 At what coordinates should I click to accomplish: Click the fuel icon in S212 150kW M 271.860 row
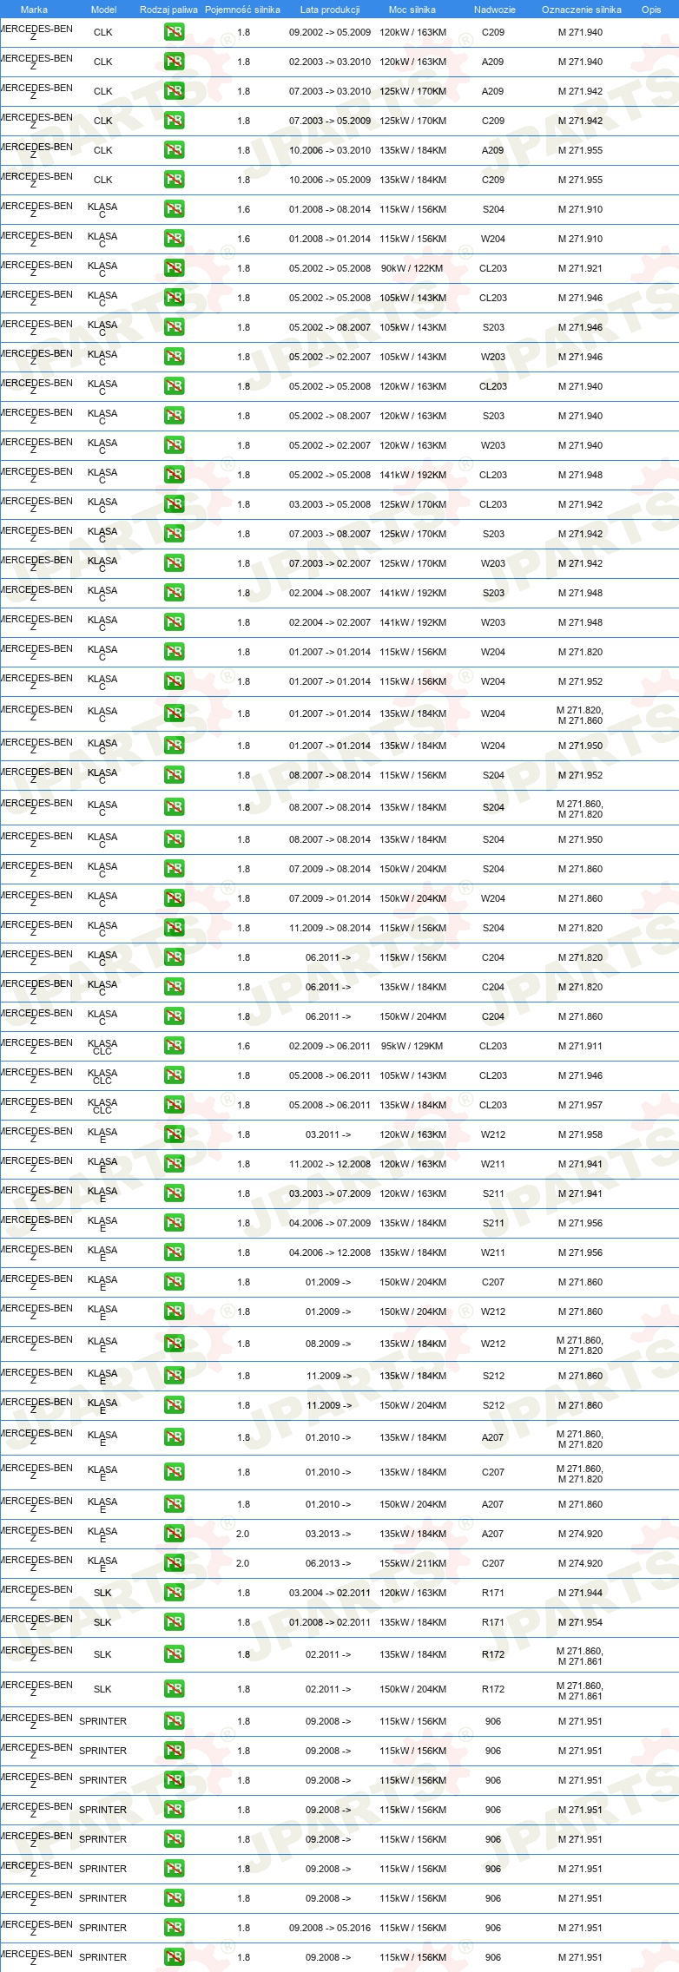coord(174,1406)
